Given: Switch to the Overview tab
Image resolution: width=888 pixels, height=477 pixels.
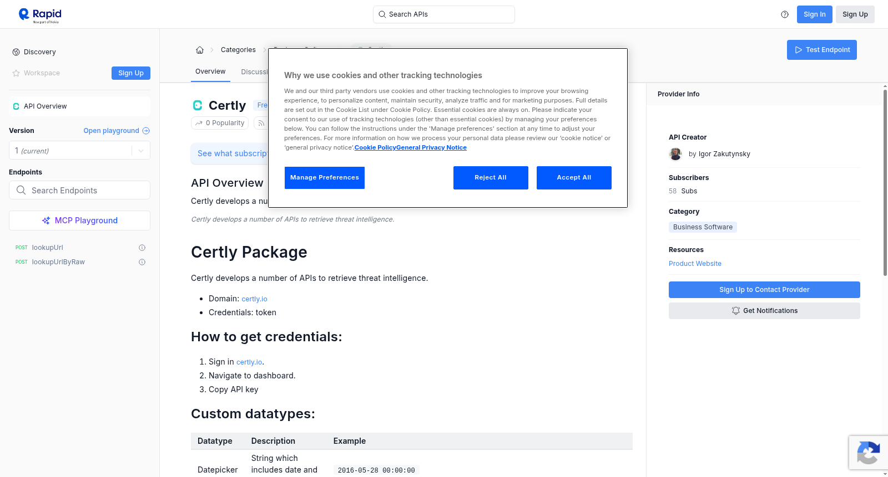Looking at the screenshot, I should pyautogui.click(x=210, y=71).
